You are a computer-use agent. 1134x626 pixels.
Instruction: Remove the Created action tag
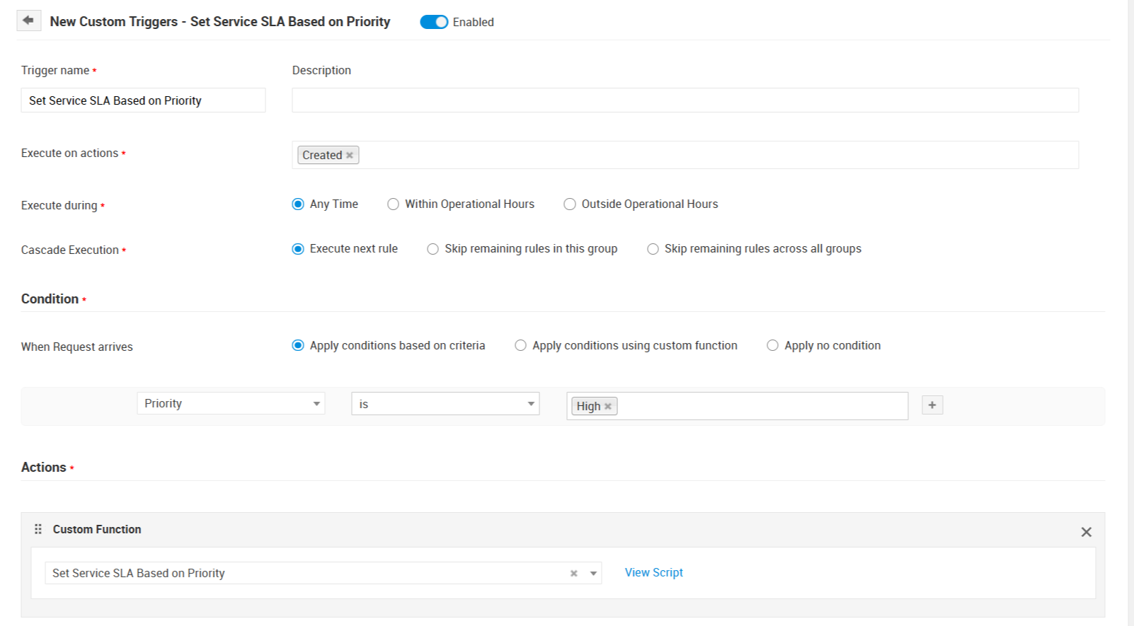[350, 156]
